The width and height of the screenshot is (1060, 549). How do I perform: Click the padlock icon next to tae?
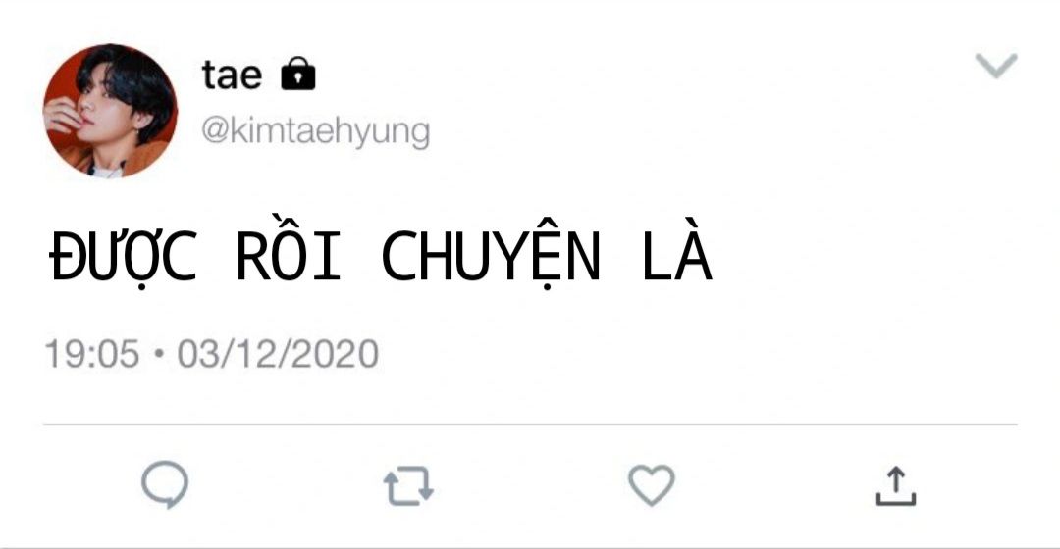[x=298, y=73]
